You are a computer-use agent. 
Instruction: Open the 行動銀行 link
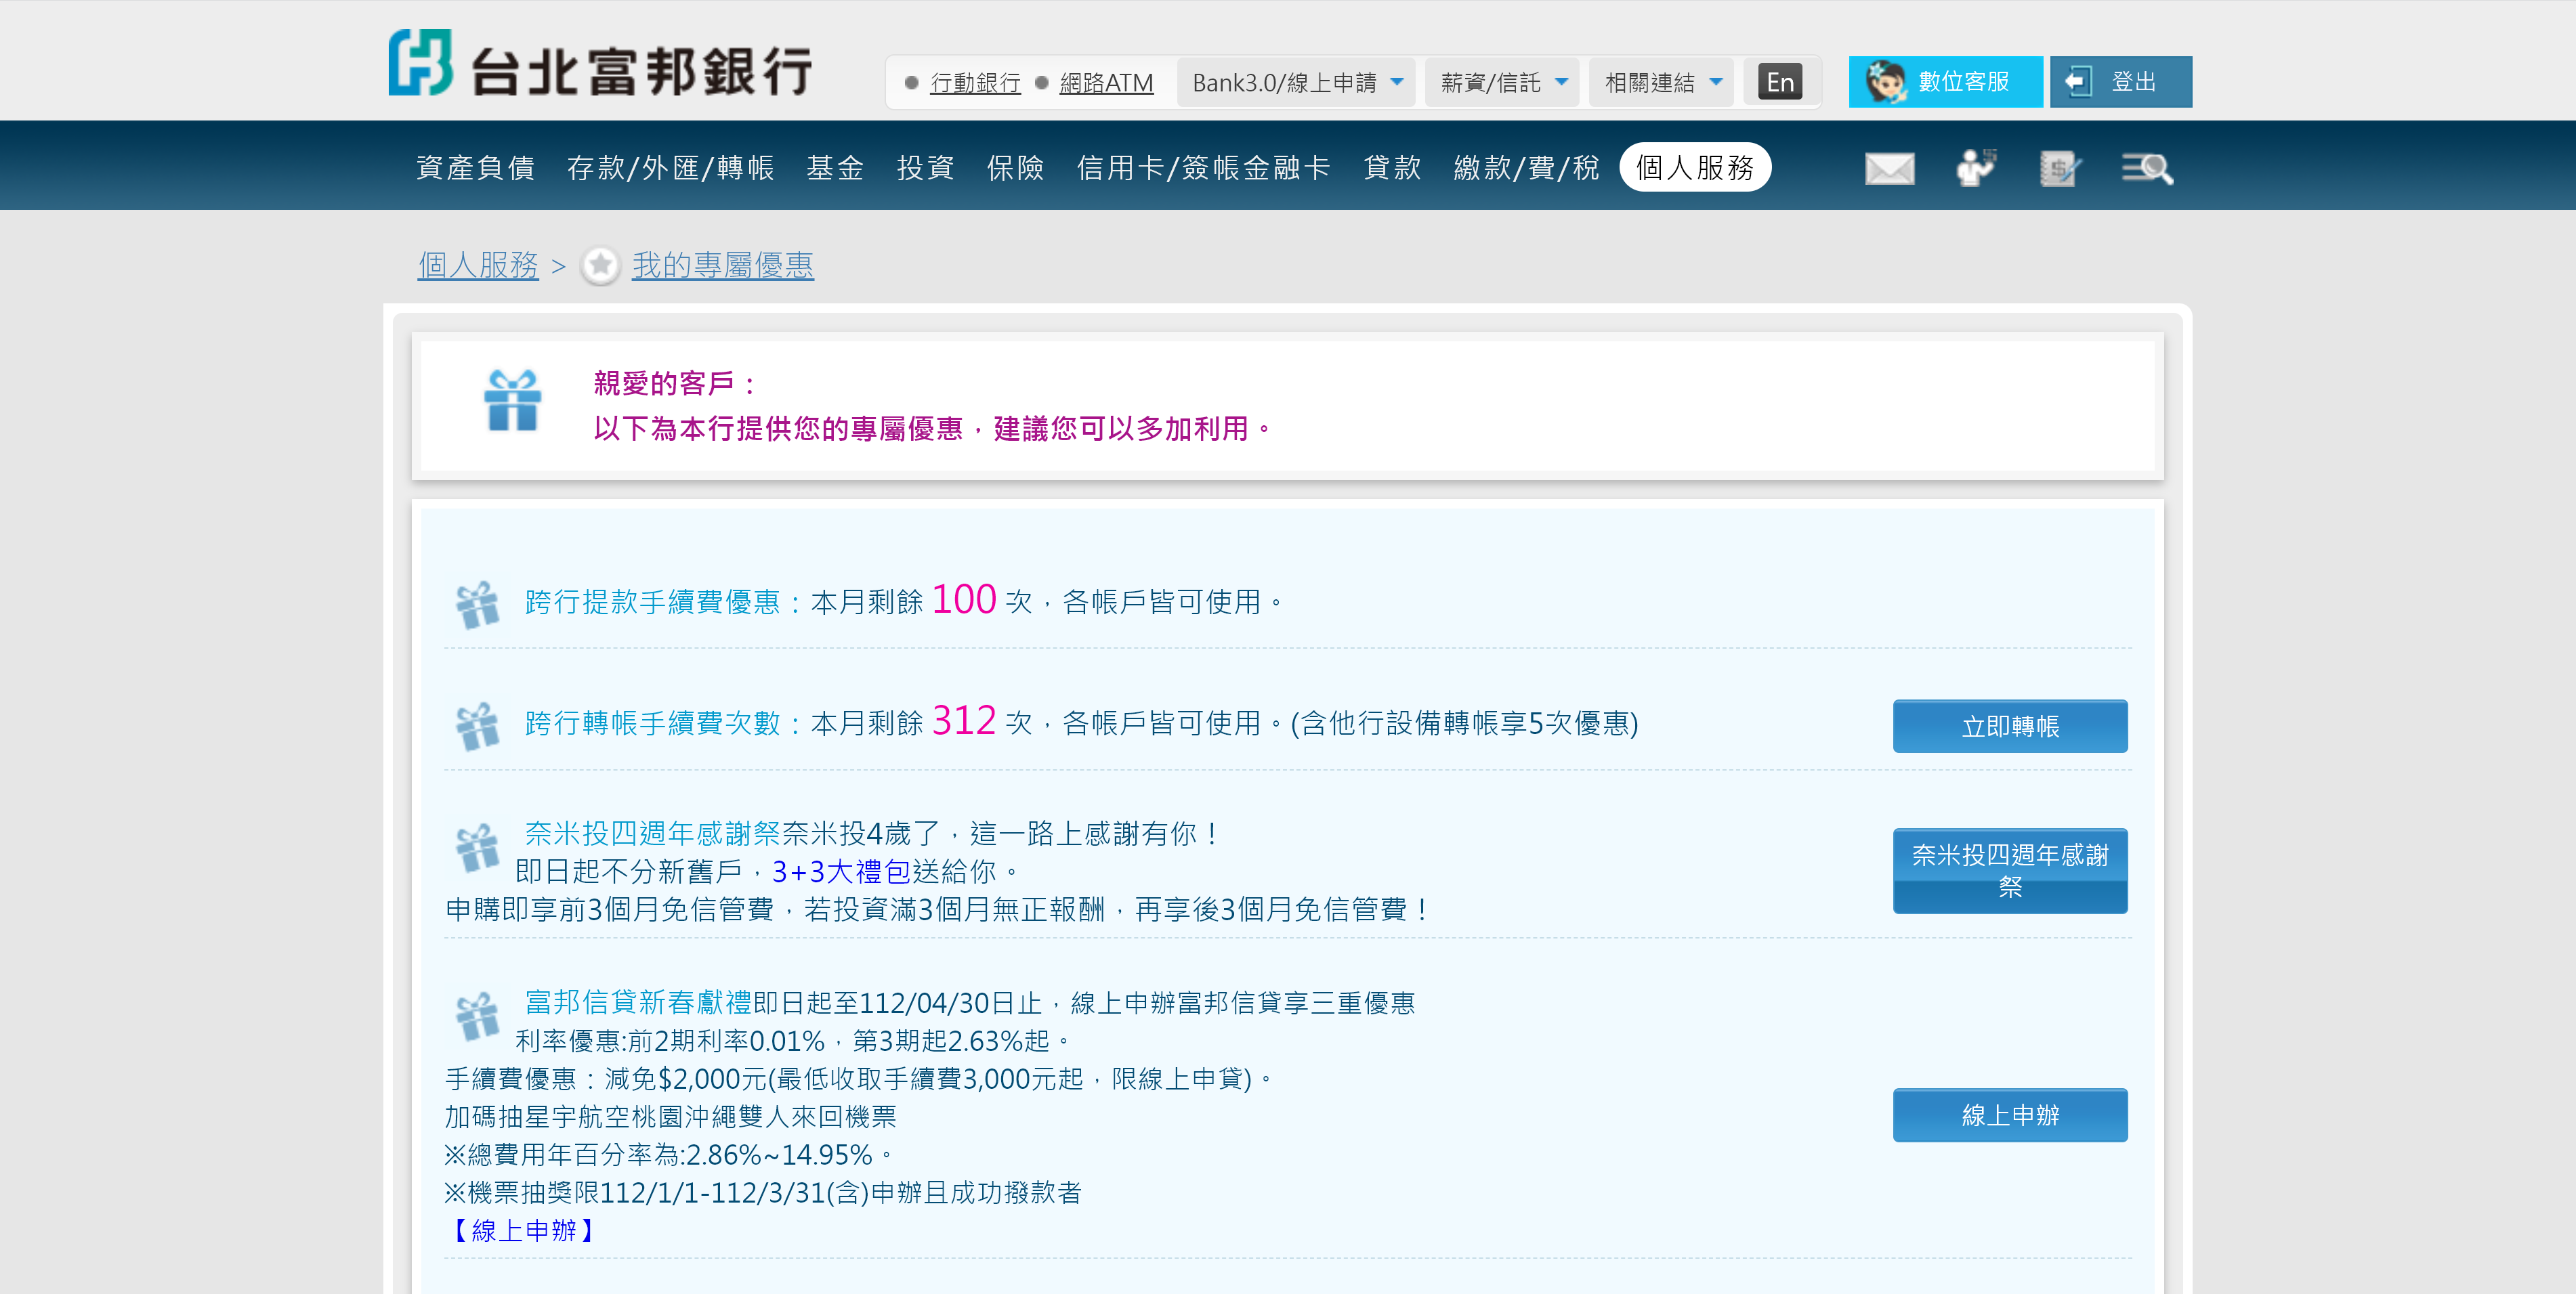coord(975,83)
